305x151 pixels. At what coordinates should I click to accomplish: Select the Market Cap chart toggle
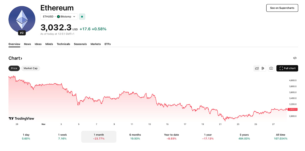[30, 68]
